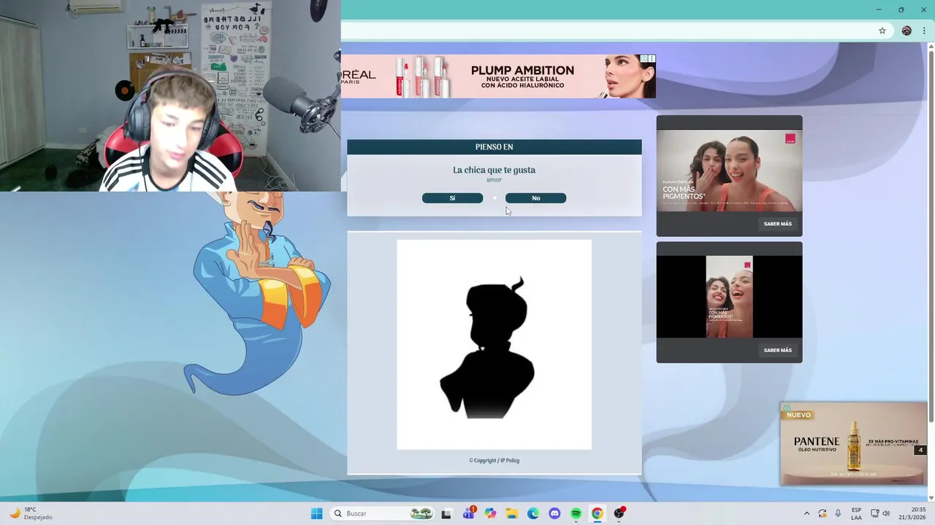
Task: Open the lower vertical video ad
Action: pos(729,297)
